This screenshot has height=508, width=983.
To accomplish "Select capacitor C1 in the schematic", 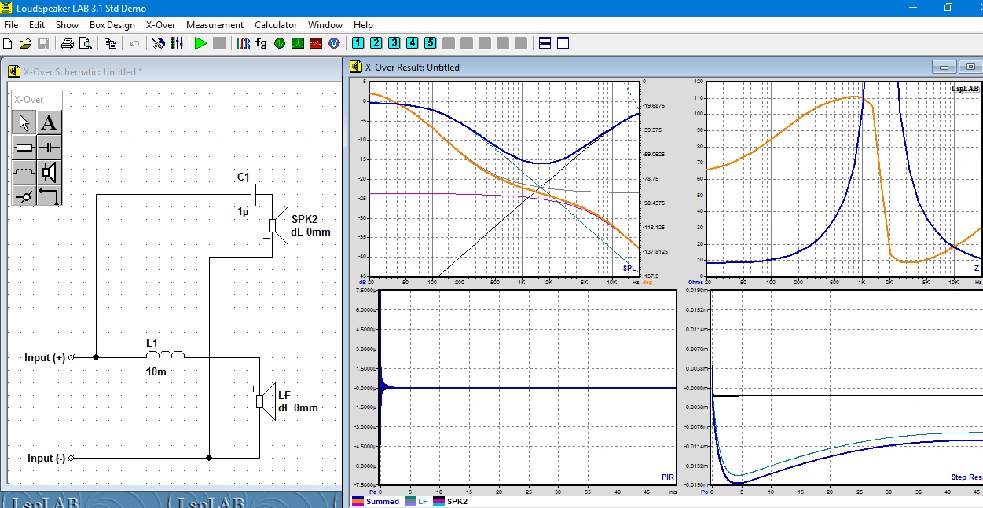I will 253,194.
